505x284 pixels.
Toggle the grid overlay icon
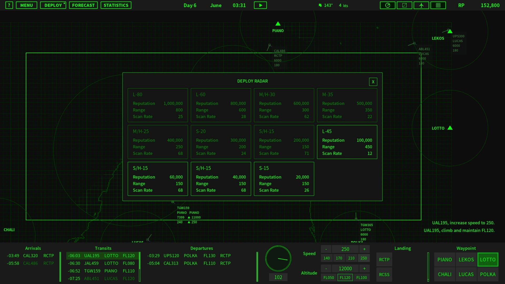[x=438, y=5]
